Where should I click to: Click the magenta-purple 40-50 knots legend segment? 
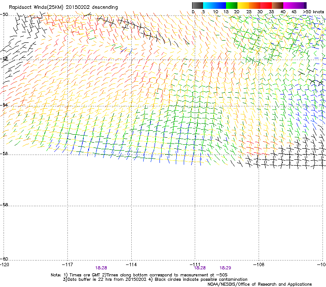(295, 5)
